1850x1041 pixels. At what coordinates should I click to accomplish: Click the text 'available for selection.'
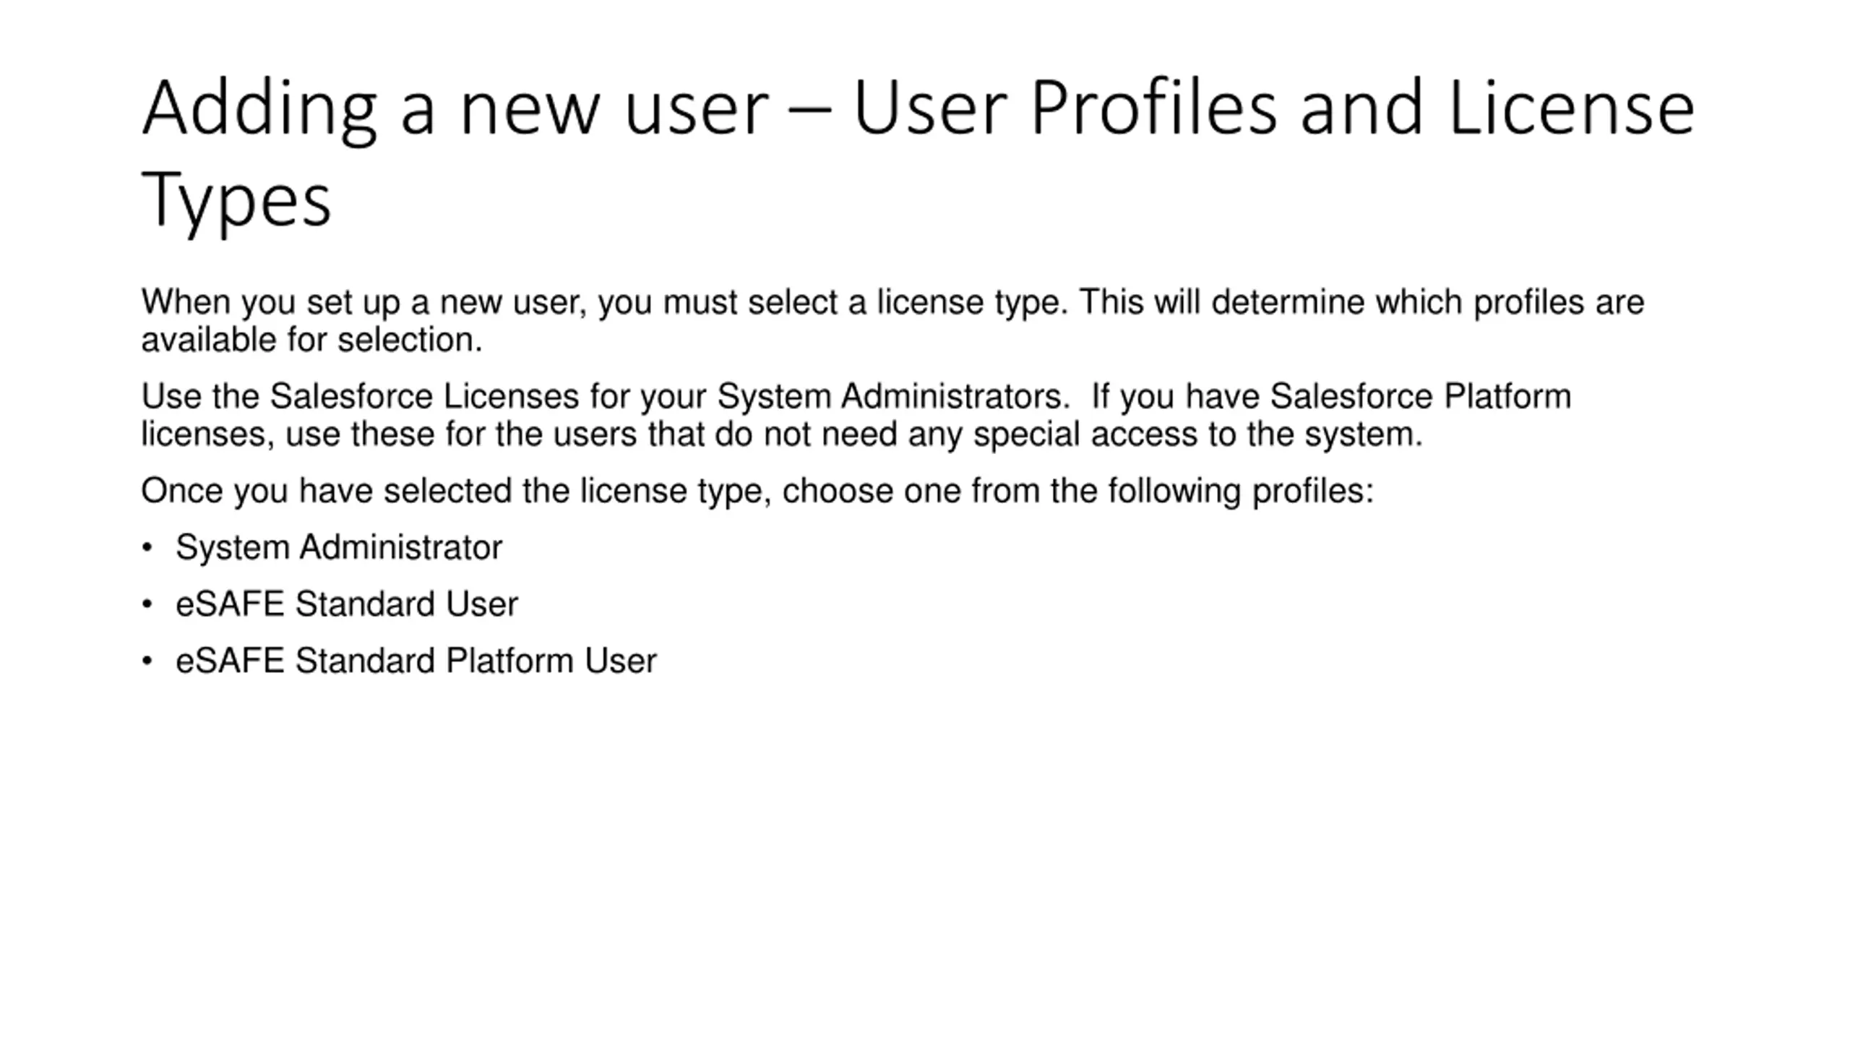pos(311,340)
